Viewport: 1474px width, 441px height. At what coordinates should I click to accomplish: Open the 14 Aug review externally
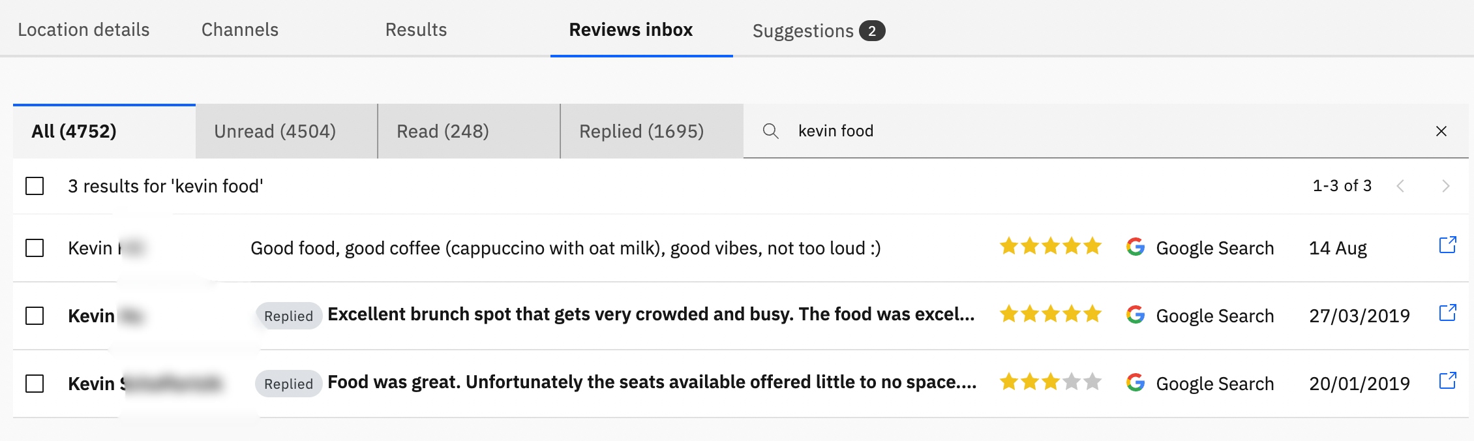(1447, 245)
